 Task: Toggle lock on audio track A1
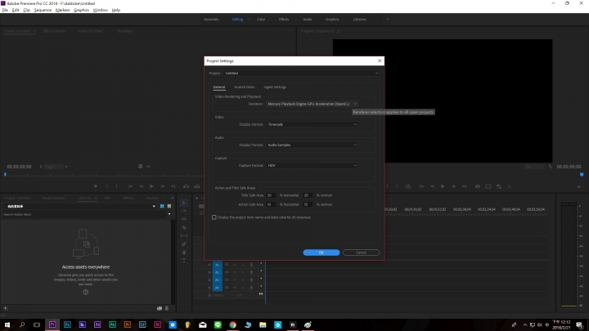[209, 265]
